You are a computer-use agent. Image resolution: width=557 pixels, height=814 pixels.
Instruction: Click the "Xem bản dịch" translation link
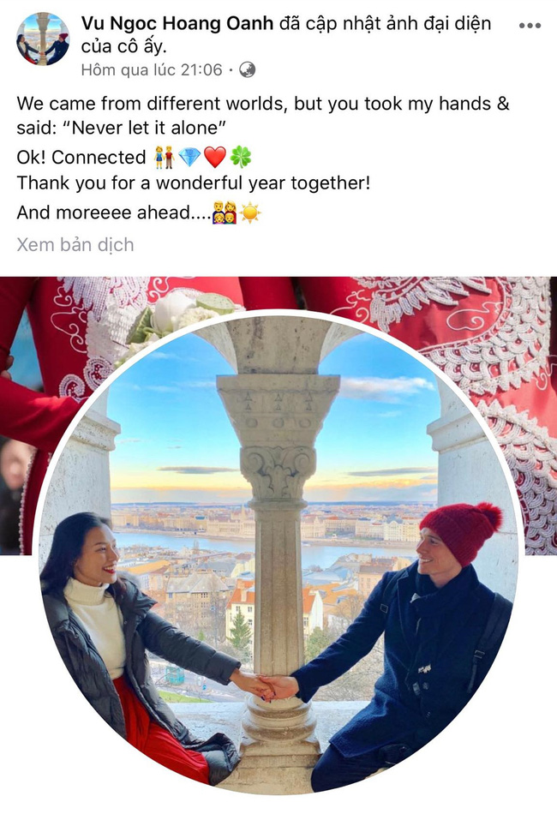75,244
